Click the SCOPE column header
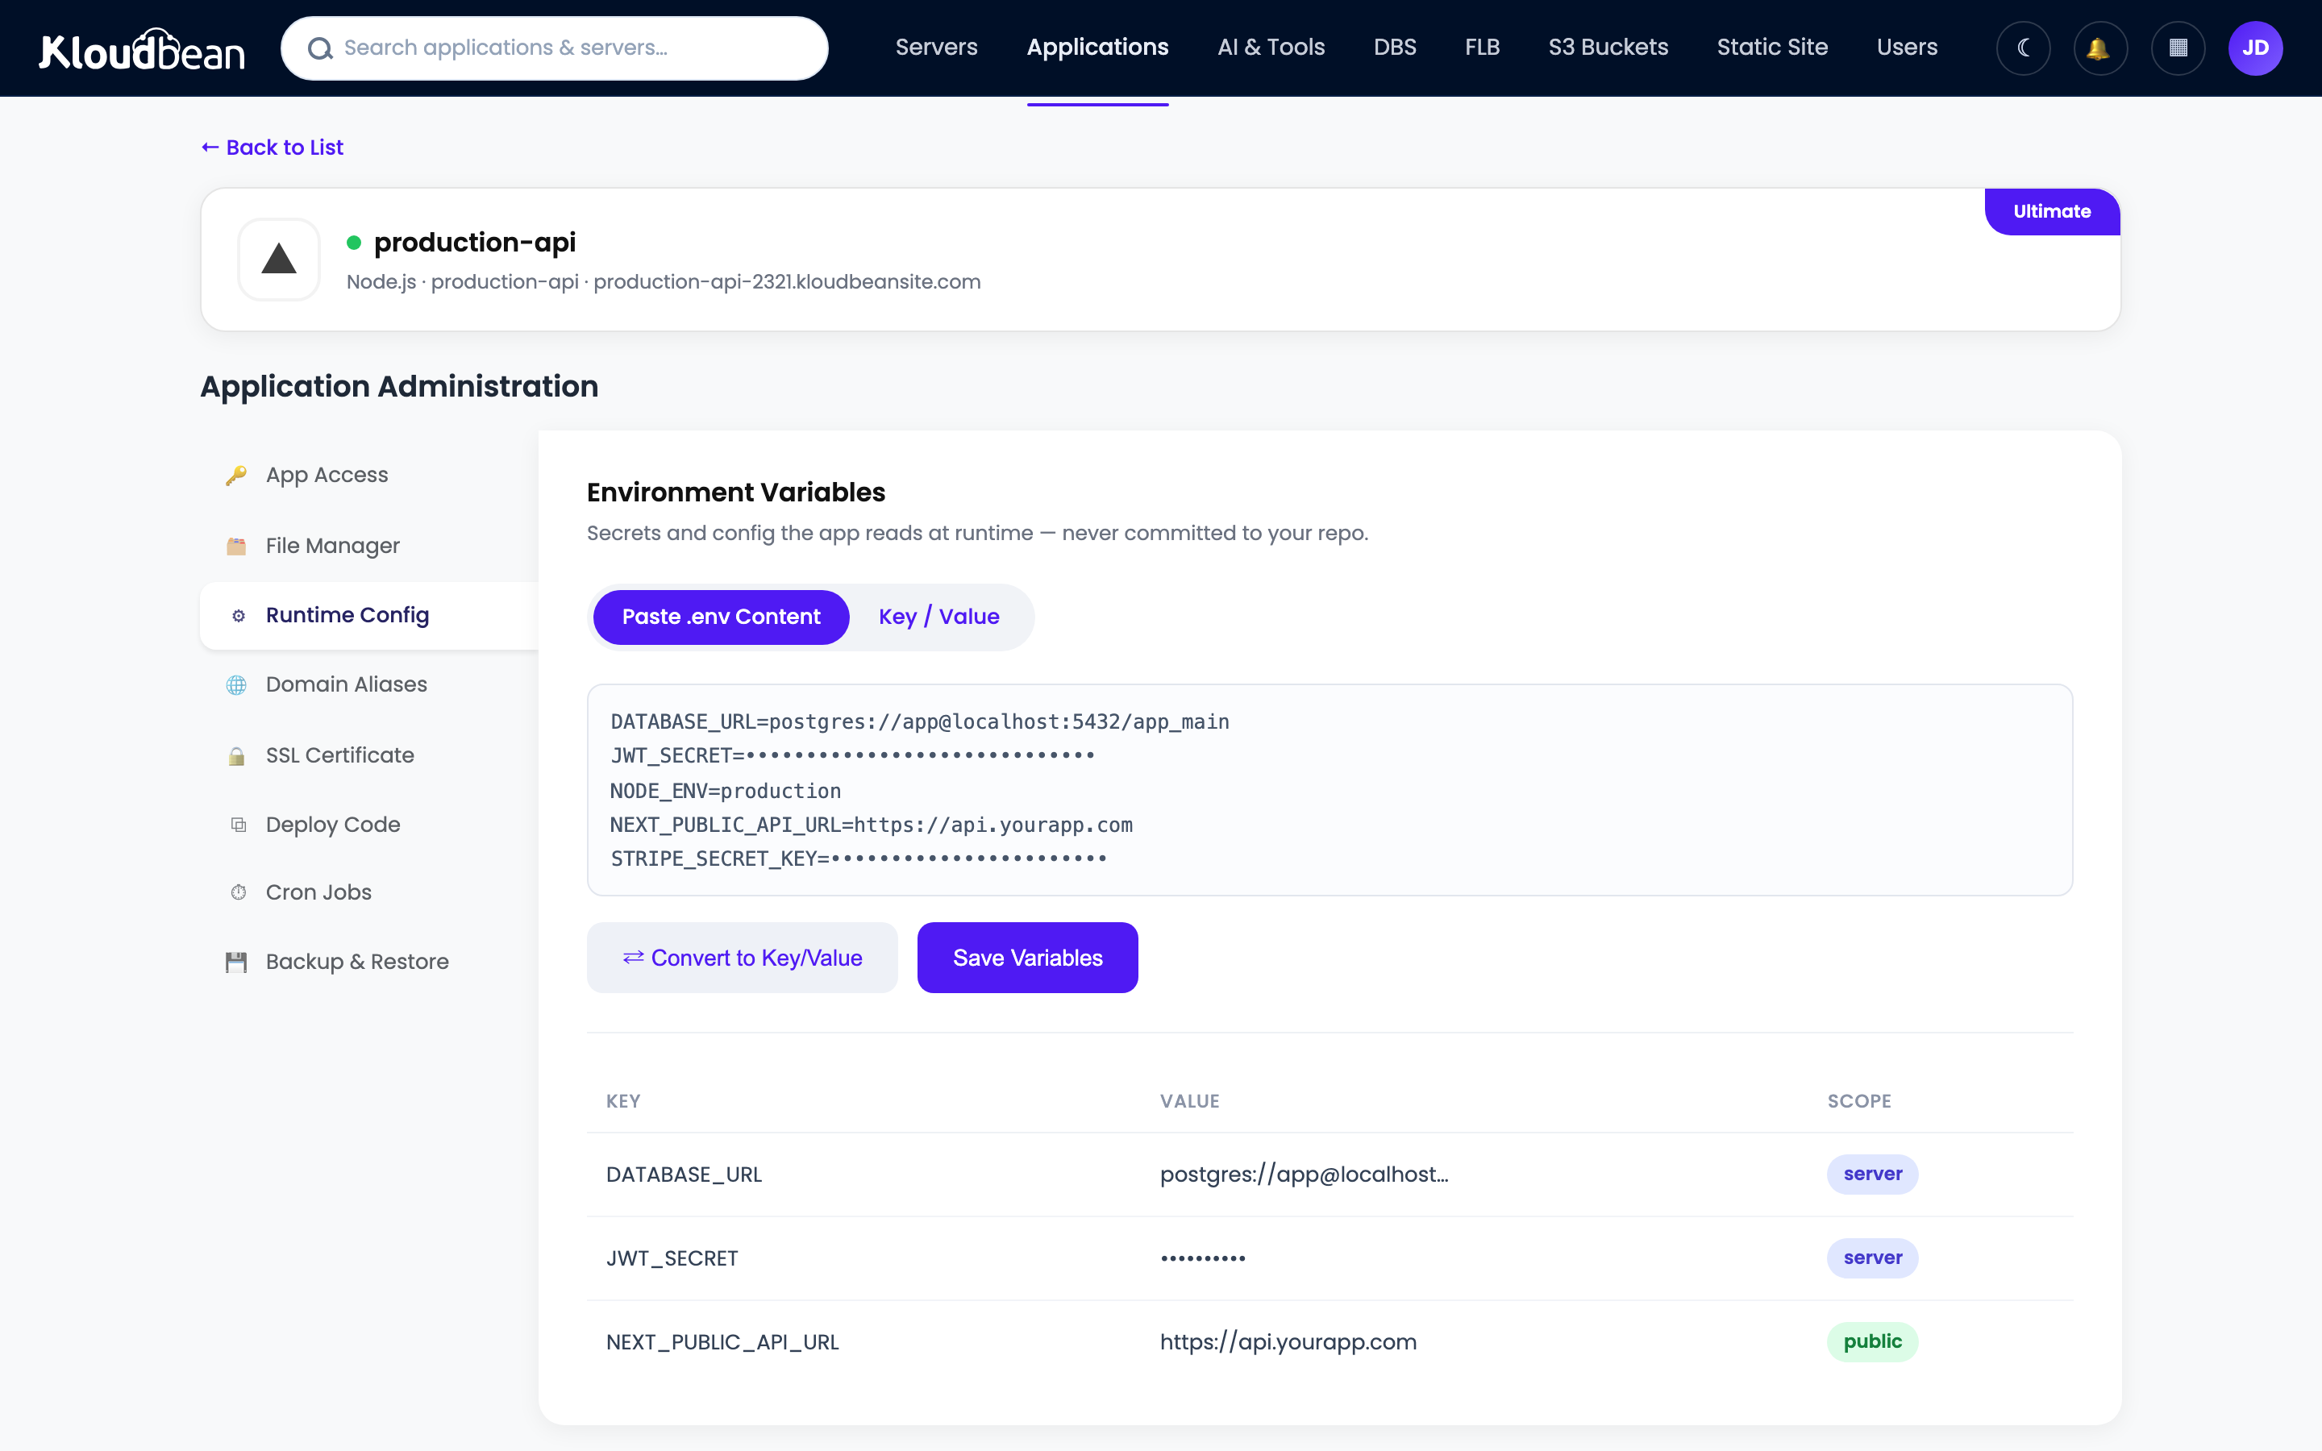The width and height of the screenshot is (2322, 1451). [x=1858, y=1102]
